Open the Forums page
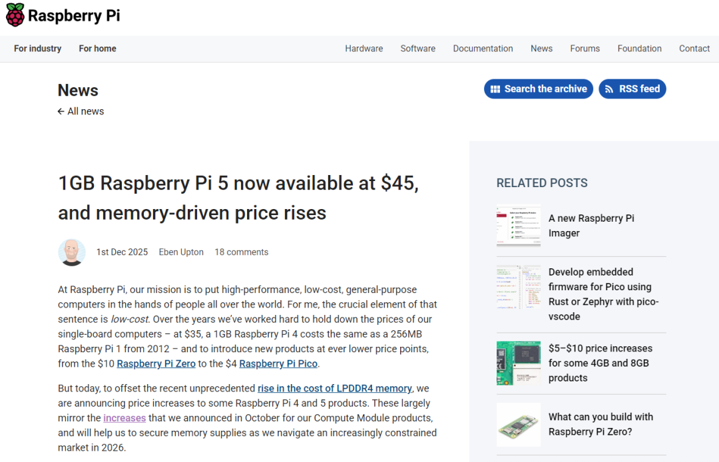Screen dimensions: 719x462 [x=585, y=49]
